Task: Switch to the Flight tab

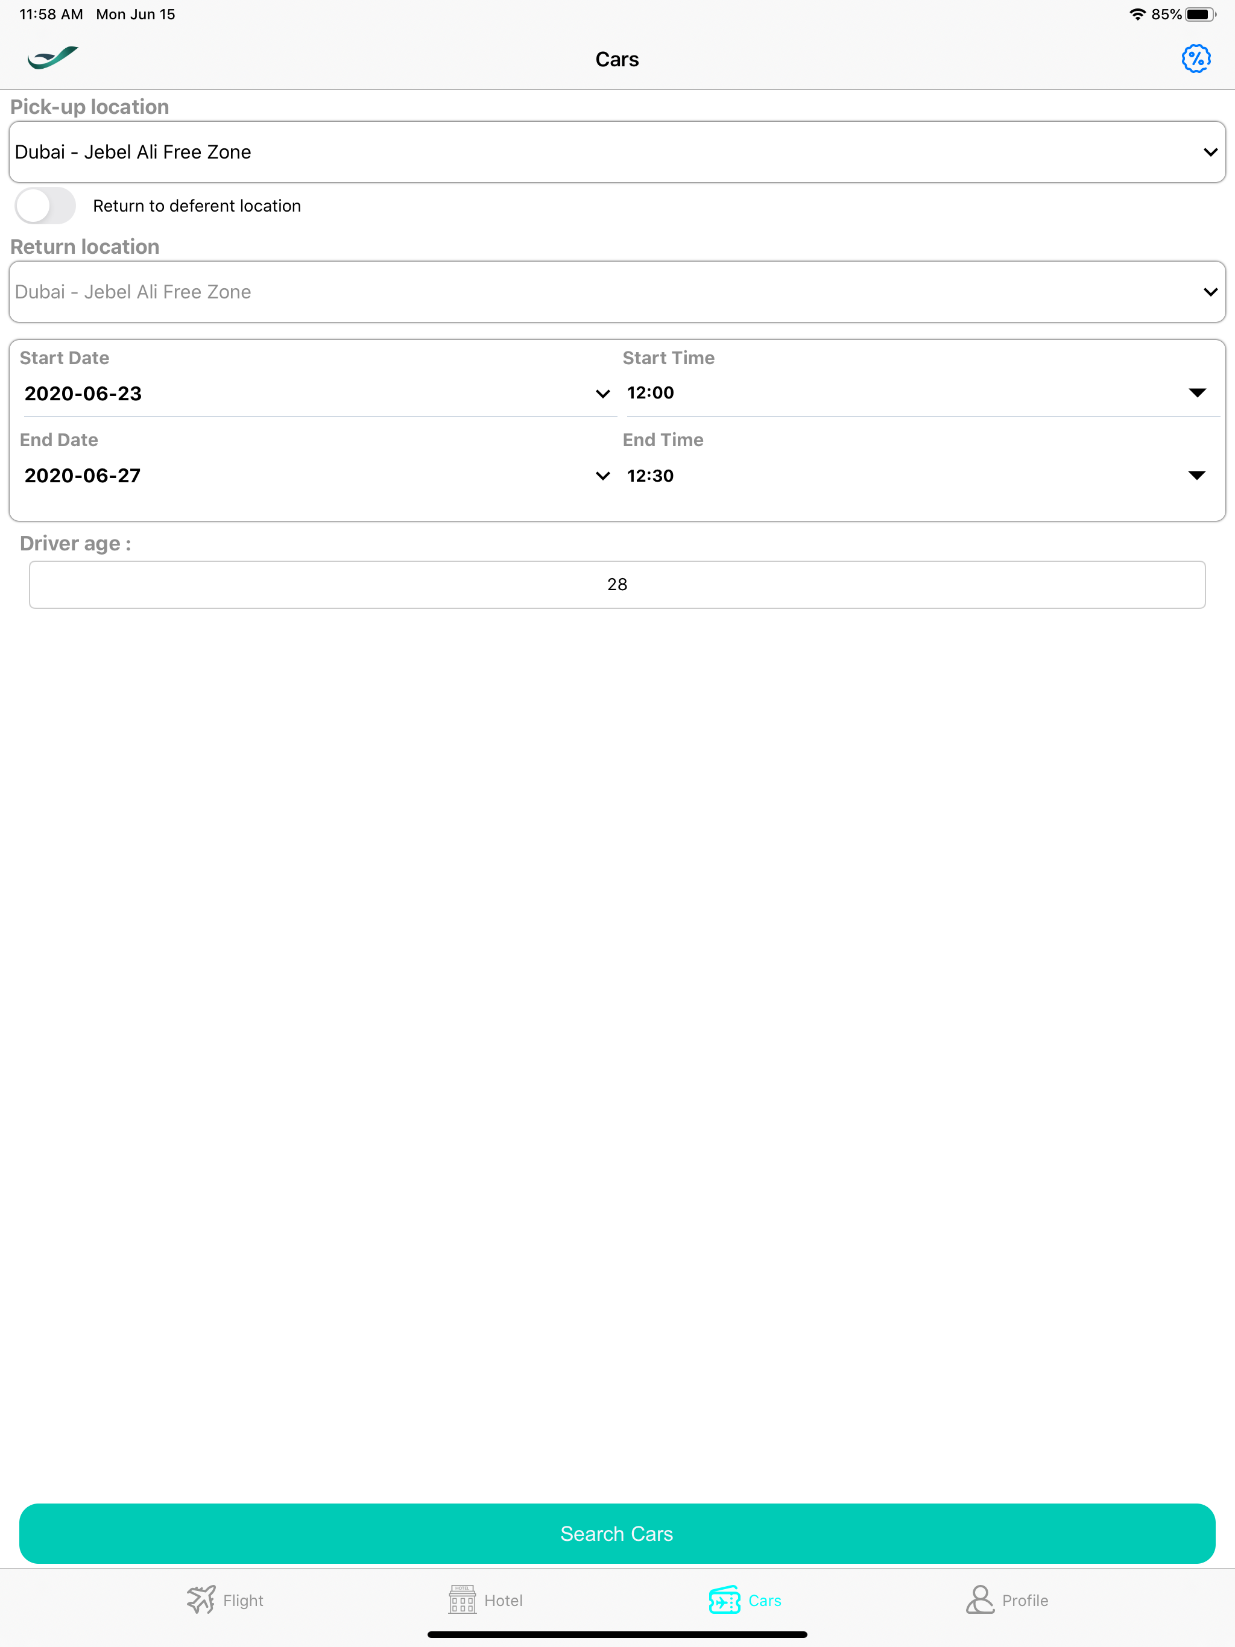Action: coord(225,1600)
